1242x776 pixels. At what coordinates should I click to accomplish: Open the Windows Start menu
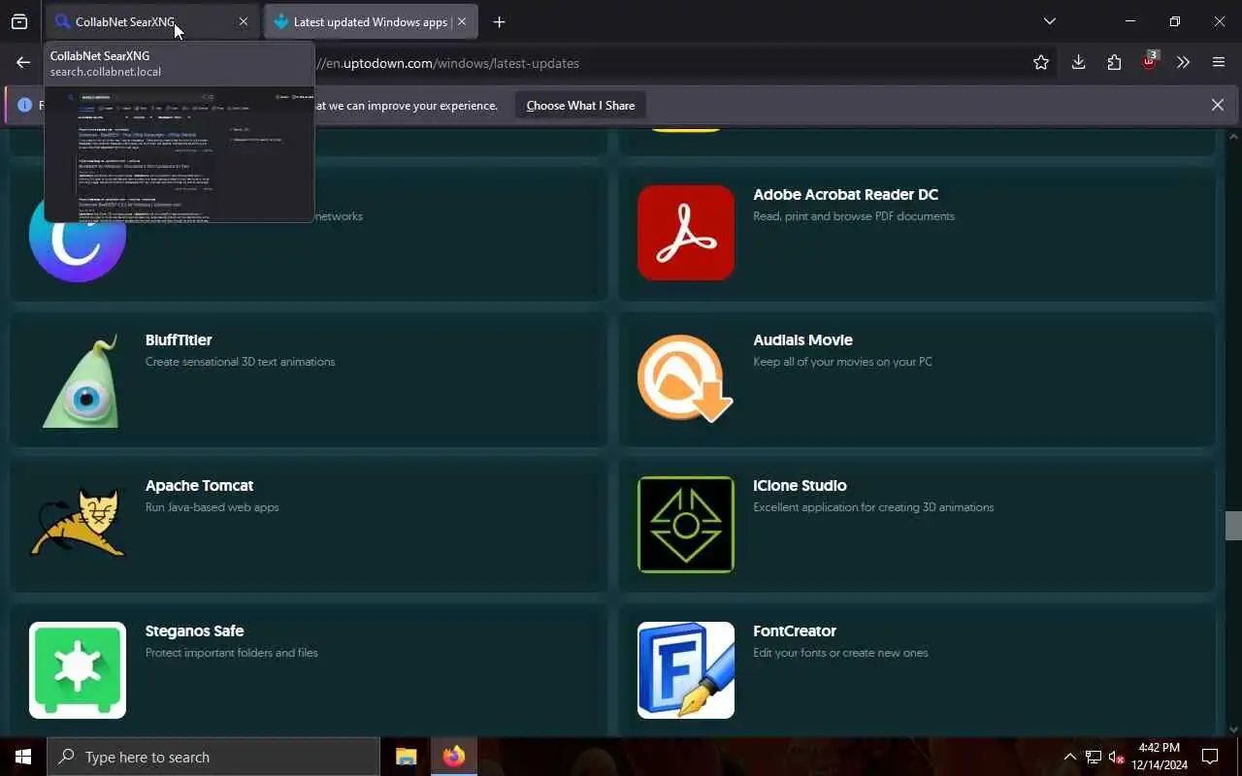[x=23, y=757]
